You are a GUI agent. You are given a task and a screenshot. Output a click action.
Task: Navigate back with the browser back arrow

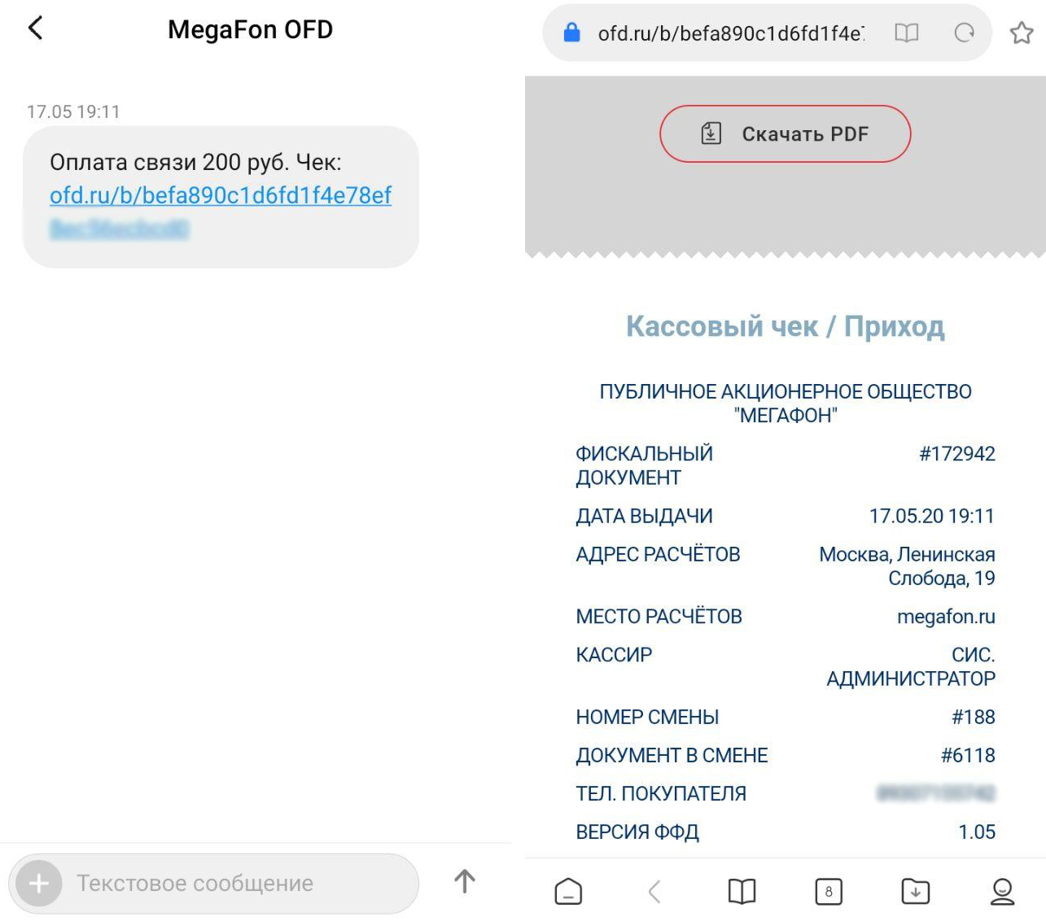[654, 891]
